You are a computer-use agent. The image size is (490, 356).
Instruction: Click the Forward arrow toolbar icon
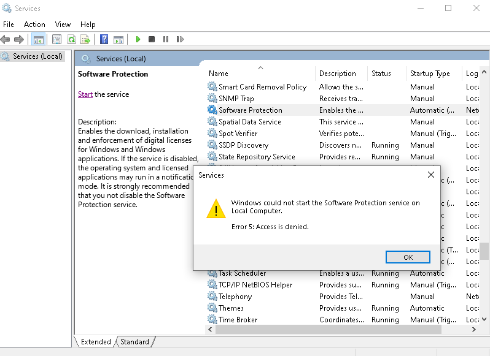coord(19,39)
